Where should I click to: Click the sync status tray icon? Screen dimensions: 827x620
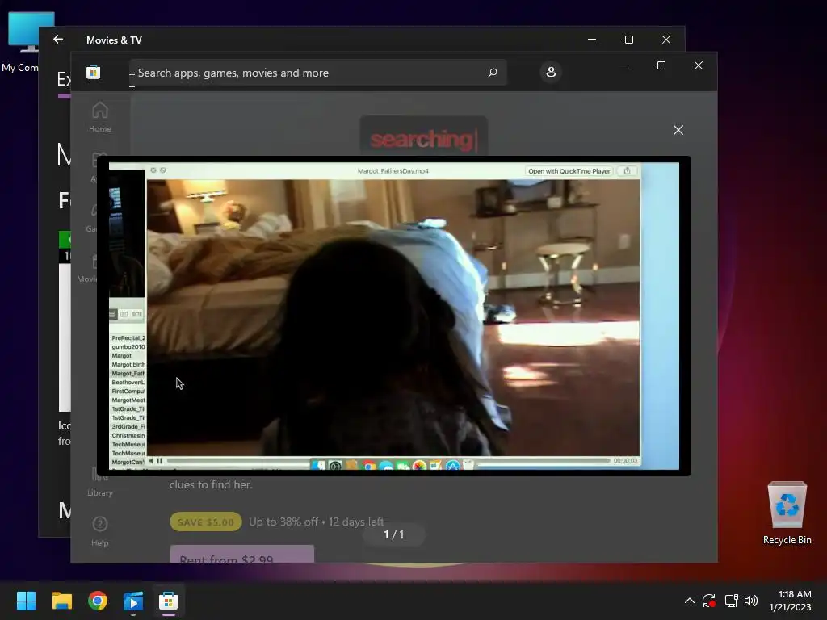click(709, 601)
